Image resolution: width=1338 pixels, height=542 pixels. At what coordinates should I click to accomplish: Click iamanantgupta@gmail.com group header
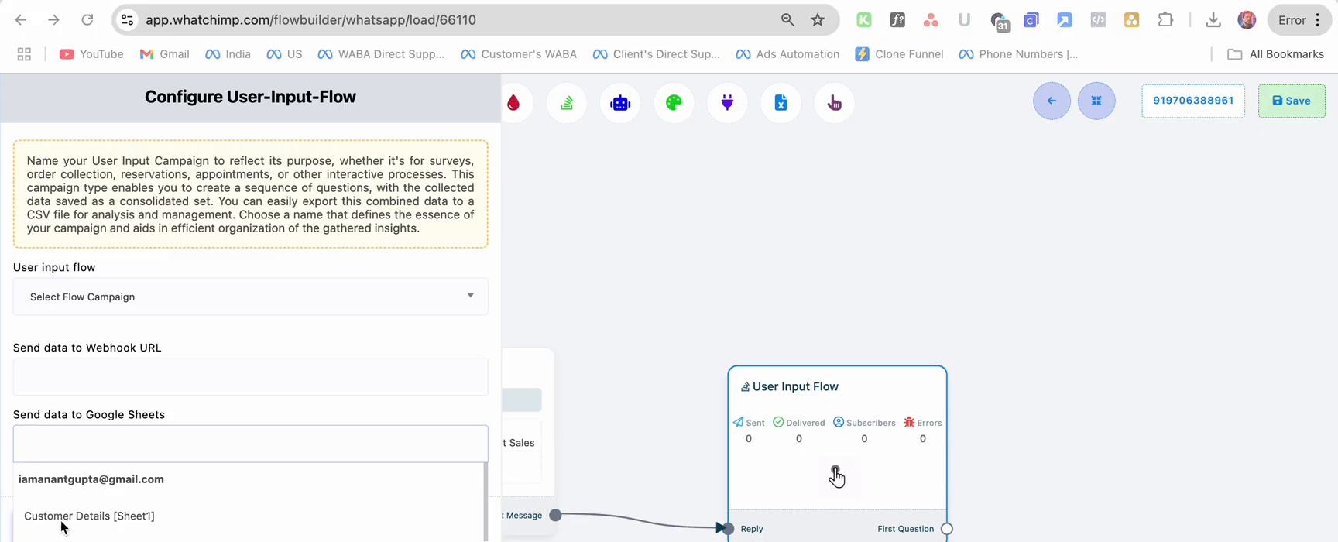[91, 479]
